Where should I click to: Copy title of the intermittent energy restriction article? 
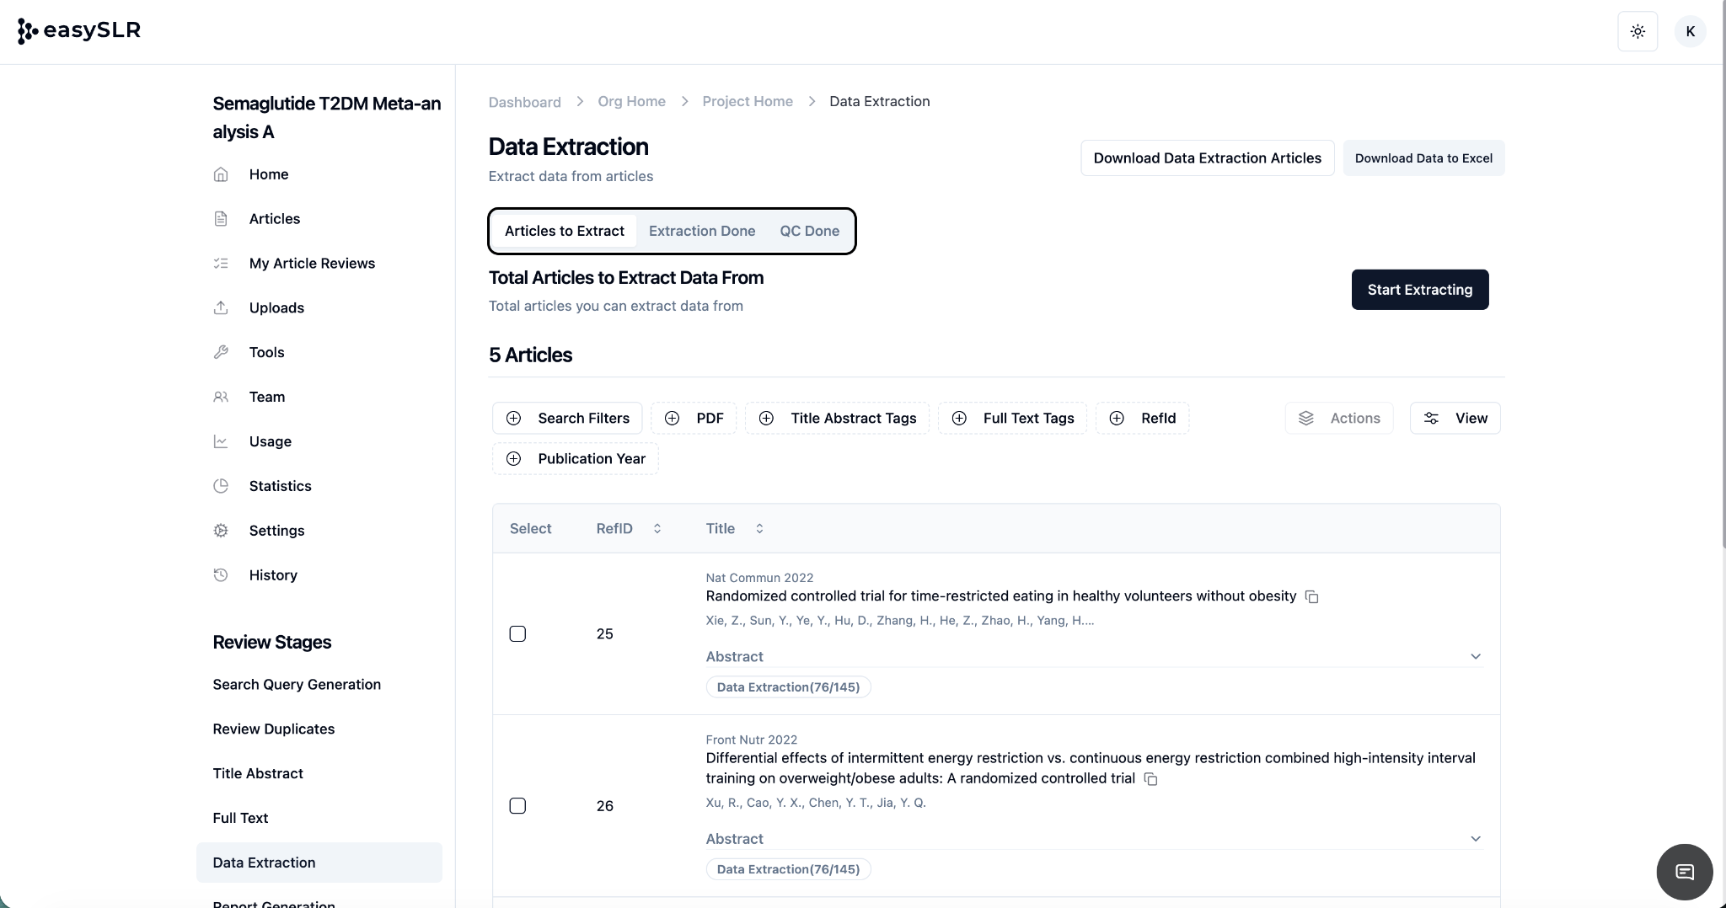tap(1150, 779)
